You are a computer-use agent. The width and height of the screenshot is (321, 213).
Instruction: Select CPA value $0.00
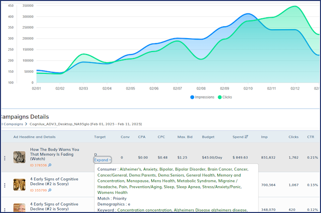click(x=143, y=158)
